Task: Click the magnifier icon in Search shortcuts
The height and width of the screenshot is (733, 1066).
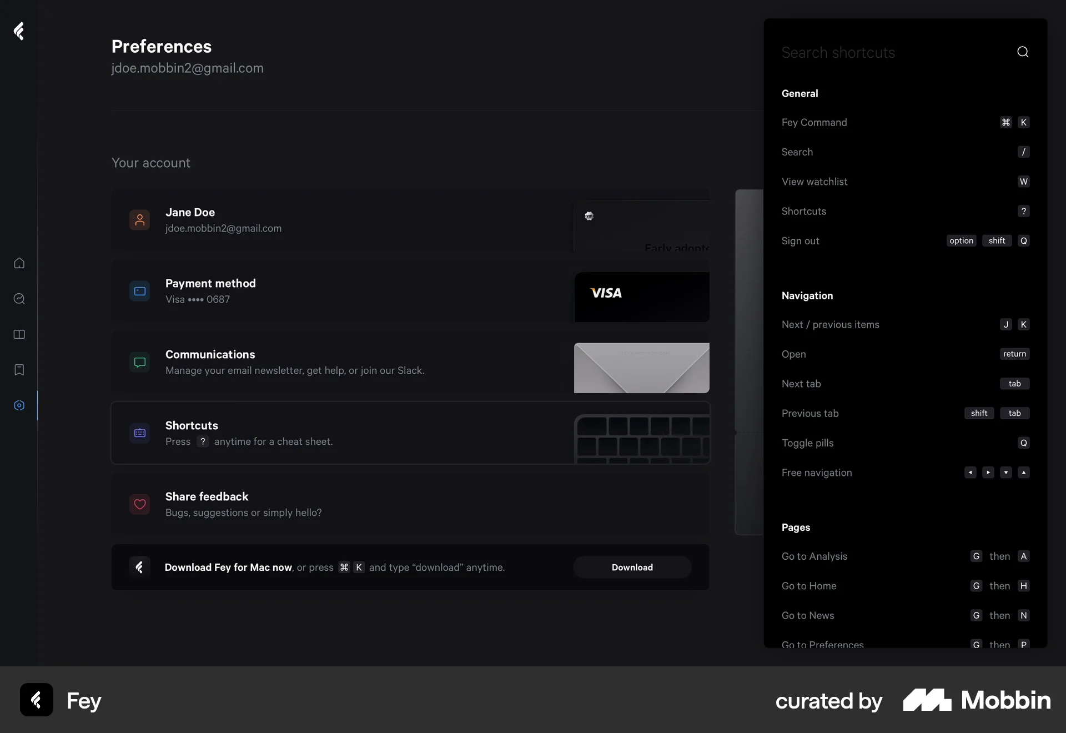Action: click(1022, 52)
